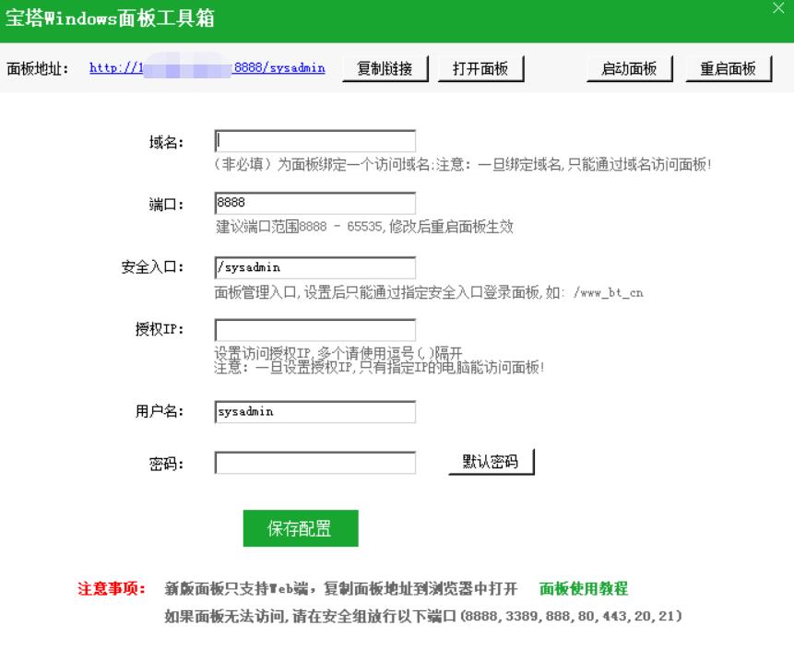Click the 授权IP input box
Viewport: 794px width, 661px height.
(x=315, y=330)
